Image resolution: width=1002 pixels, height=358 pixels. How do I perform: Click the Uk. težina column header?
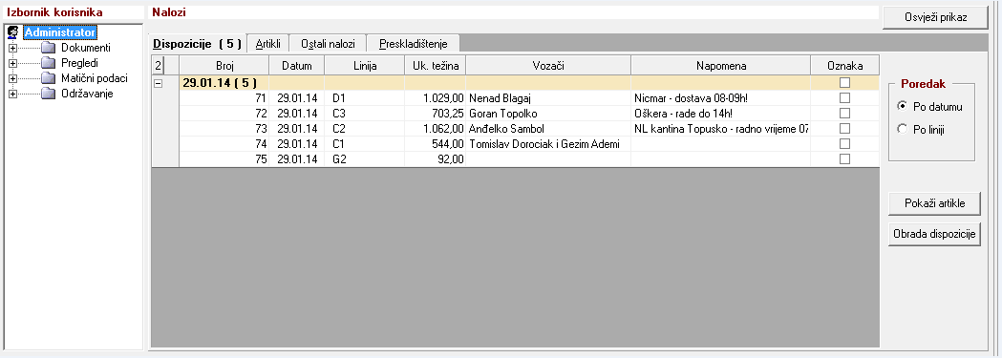(436, 66)
